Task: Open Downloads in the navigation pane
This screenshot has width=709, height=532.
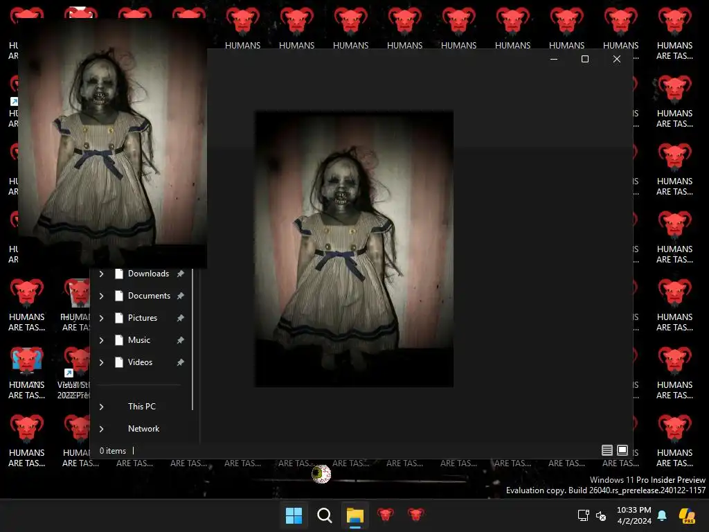Action: pyautogui.click(x=148, y=274)
